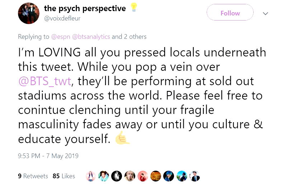Screen dimensions: 287x184
Task: Select the golden-orange liker avatar
Action: coord(155,176)
